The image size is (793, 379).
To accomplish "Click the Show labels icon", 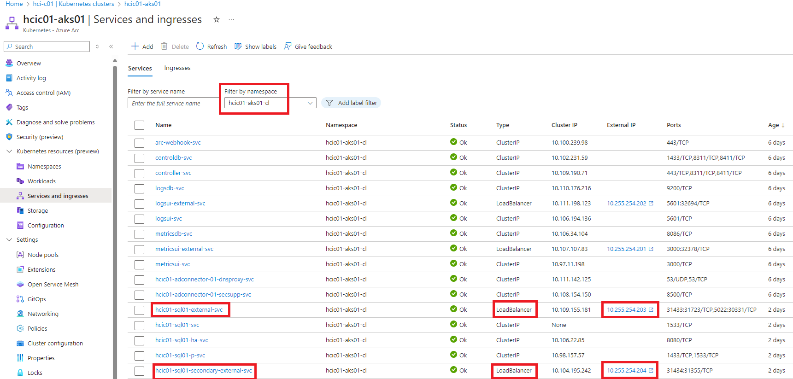I will click(238, 47).
